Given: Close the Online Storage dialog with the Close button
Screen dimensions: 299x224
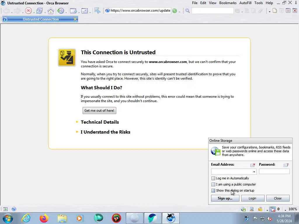Looking at the screenshot, I should [x=278, y=198].
